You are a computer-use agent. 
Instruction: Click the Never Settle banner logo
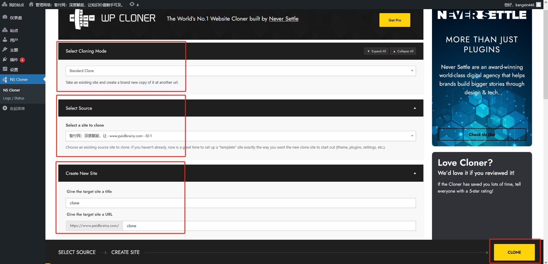[482, 15]
